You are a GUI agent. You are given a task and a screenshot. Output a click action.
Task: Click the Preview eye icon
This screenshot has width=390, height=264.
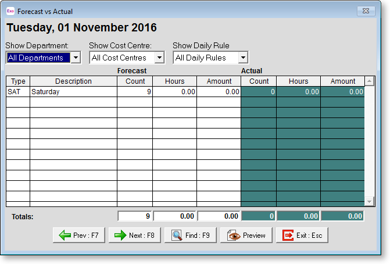click(233, 236)
